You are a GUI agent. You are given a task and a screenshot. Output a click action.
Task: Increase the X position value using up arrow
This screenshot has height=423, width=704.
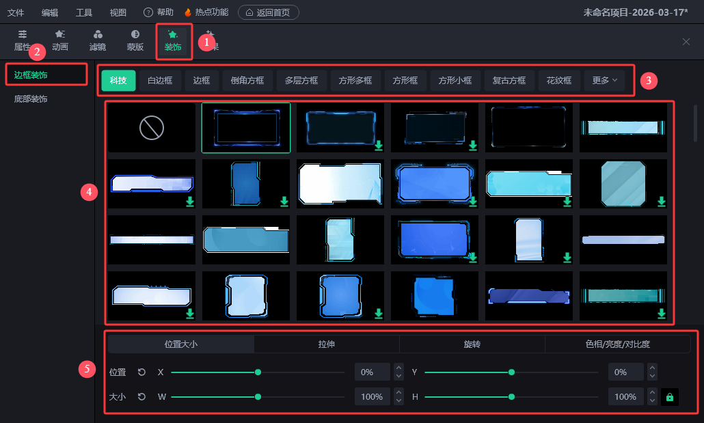(x=398, y=368)
